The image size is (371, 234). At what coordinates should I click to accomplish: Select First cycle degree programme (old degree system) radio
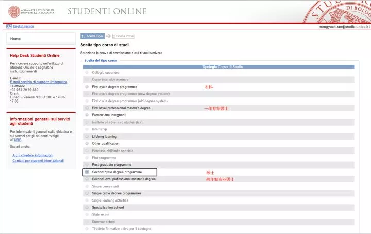coord(87,101)
